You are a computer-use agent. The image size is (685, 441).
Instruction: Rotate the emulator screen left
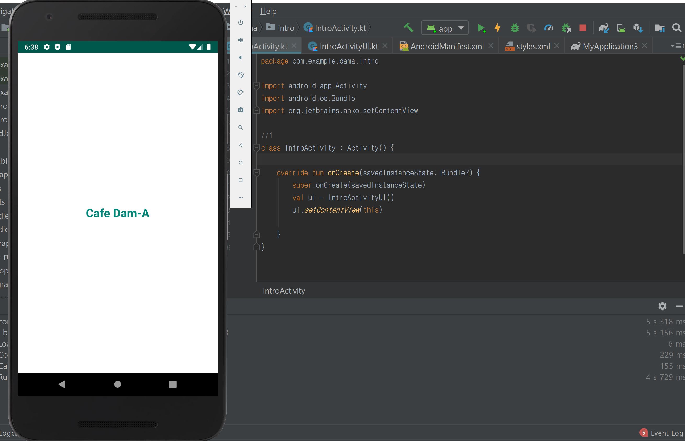point(241,75)
